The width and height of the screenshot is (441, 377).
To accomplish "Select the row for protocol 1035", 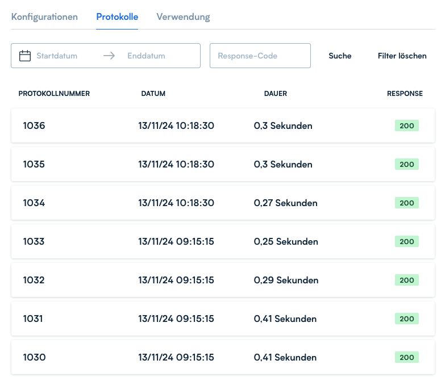I will 223,164.
